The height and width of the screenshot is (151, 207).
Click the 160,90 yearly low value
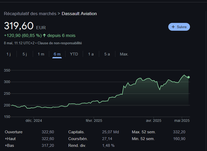tap(179, 139)
